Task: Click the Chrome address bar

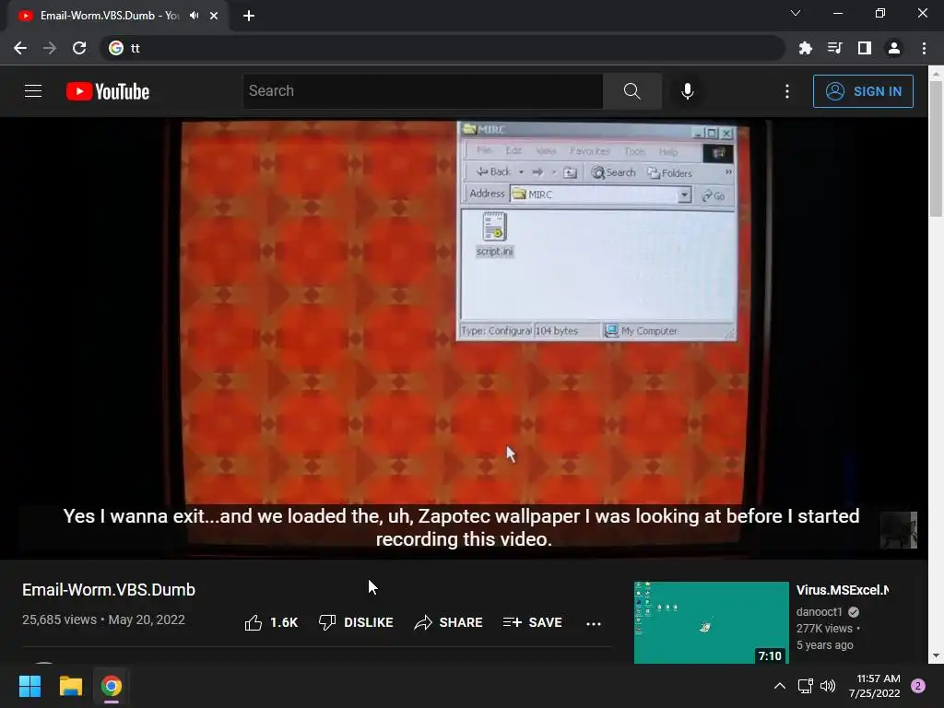Action: point(442,48)
